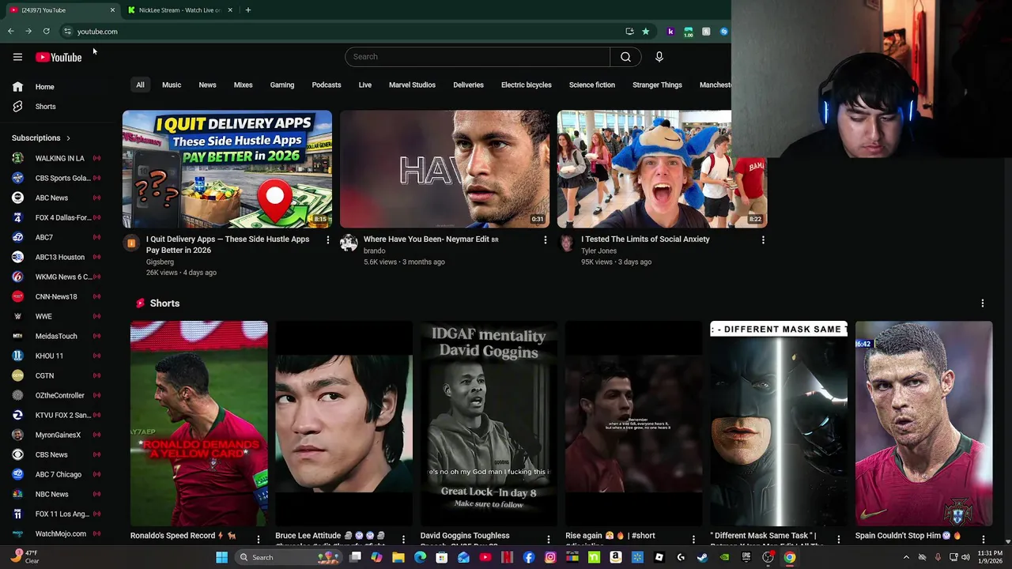This screenshot has width=1012, height=569.
Task: Open MeidasTouch subscription channel
Action: [x=55, y=336]
